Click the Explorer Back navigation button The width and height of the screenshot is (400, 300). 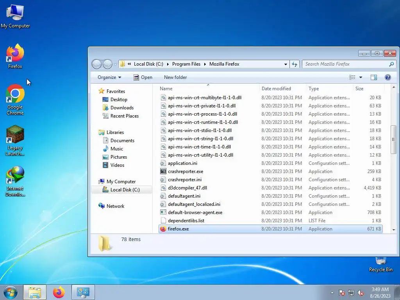(97, 64)
